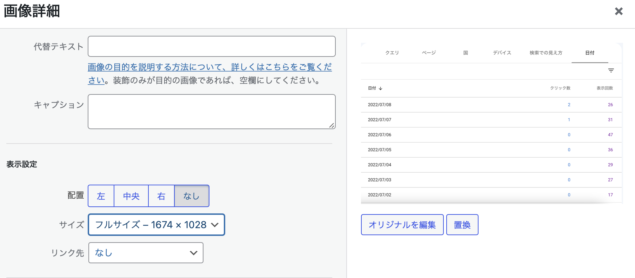Screen dimensions: 635x278
Task: Click impressions value 36 in the 2022/07/05 row
Action: pos(610,150)
